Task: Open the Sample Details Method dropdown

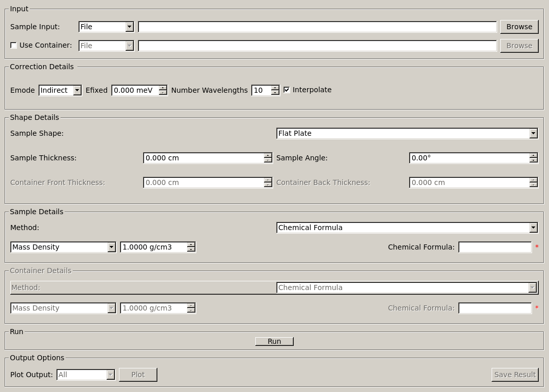Action: coord(407,228)
